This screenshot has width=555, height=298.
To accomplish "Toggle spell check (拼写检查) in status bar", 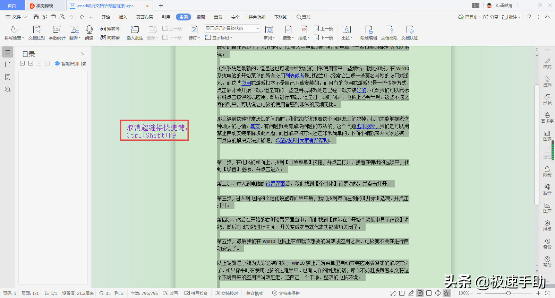I will (x=196, y=293).
